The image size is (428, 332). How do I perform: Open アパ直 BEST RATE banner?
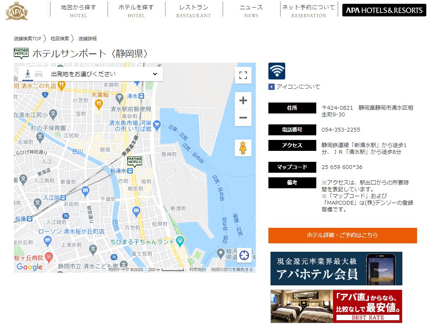click(336, 306)
